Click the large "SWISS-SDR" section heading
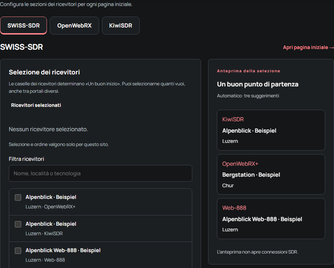The height and width of the screenshot is (268, 334). [22, 47]
